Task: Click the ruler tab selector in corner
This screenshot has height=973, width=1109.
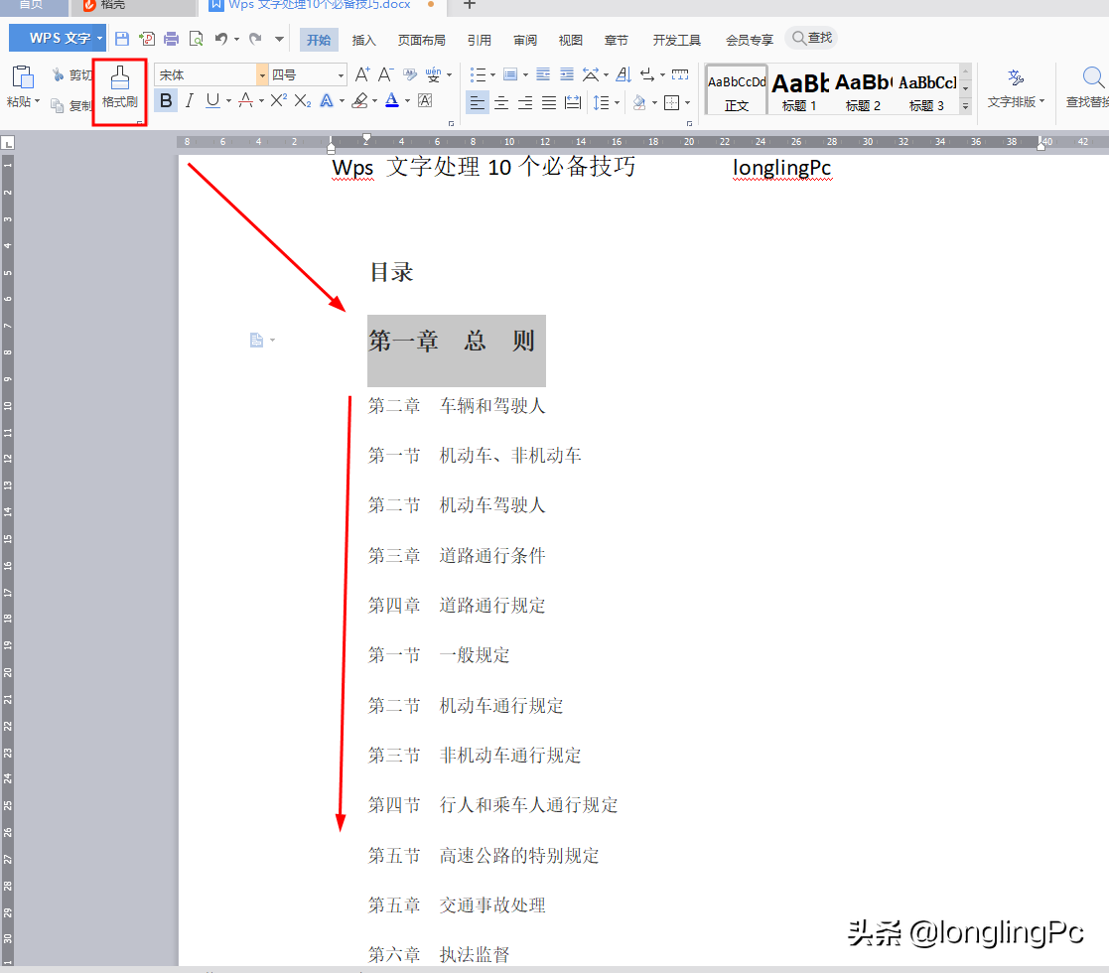Action: click(8, 144)
